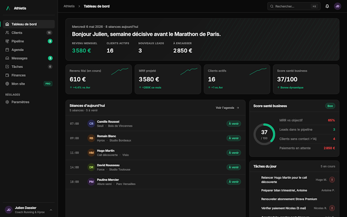This screenshot has width=347, height=217.
Task: Open the JD avatar in top bar
Action: [x=337, y=6]
